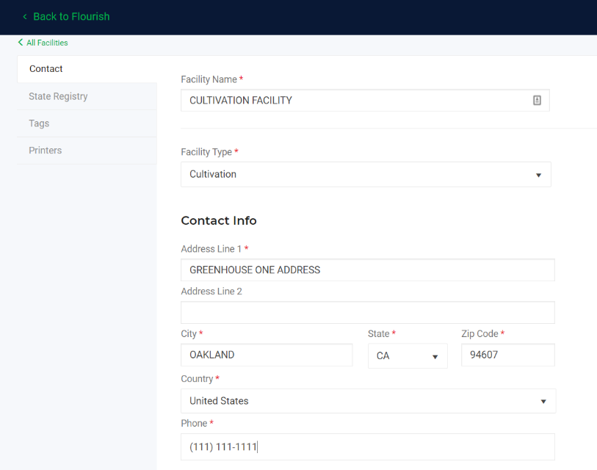Click the Country label

coord(197,379)
